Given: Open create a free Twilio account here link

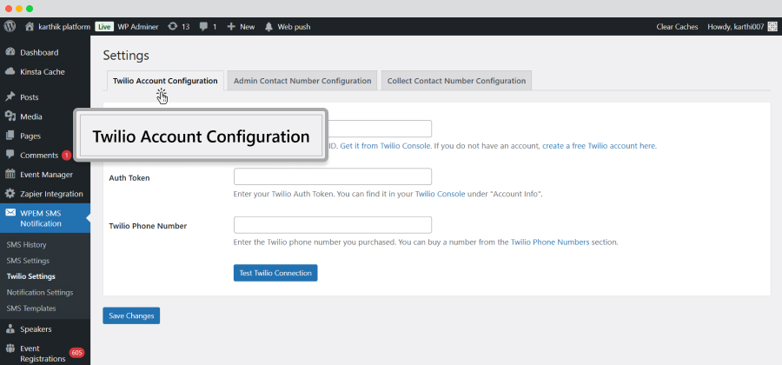Looking at the screenshot, I should click(599, 146).
